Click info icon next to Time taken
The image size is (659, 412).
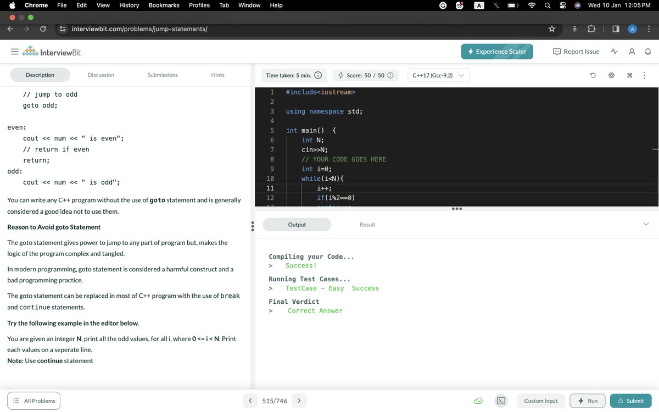tap(317, 75)
